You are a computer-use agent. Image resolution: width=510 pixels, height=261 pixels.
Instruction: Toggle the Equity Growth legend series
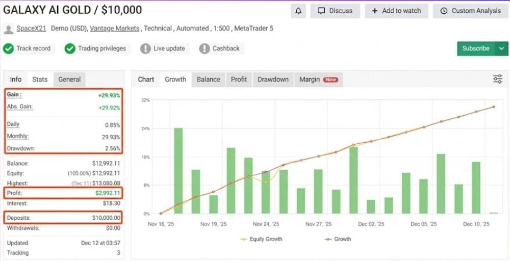[x=261, y=239]
